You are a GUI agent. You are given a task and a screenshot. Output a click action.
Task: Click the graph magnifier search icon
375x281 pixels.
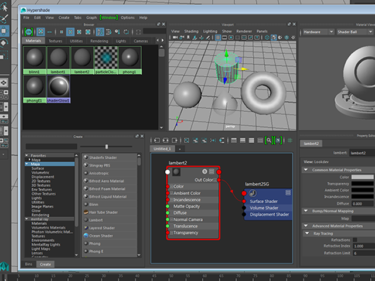click(x=269, y=140)
